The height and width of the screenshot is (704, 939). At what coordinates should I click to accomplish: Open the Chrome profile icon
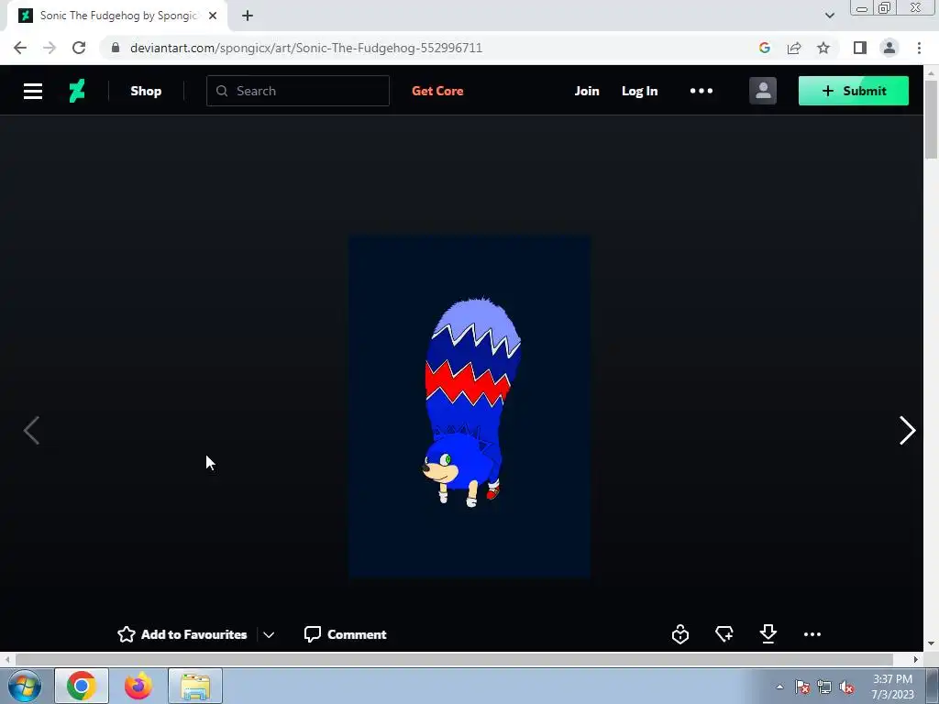(x=889, y=48)
